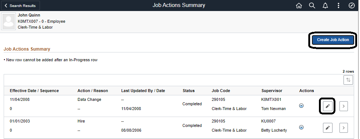This screenshot has width=360, height=139.
Task: Click supervisor ID KU0007
Action: tap(268, 121)
